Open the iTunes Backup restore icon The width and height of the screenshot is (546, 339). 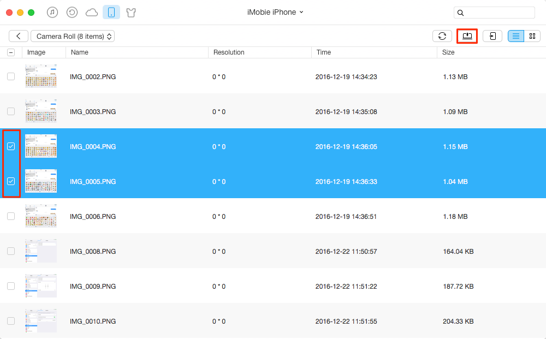click(72, 13)
